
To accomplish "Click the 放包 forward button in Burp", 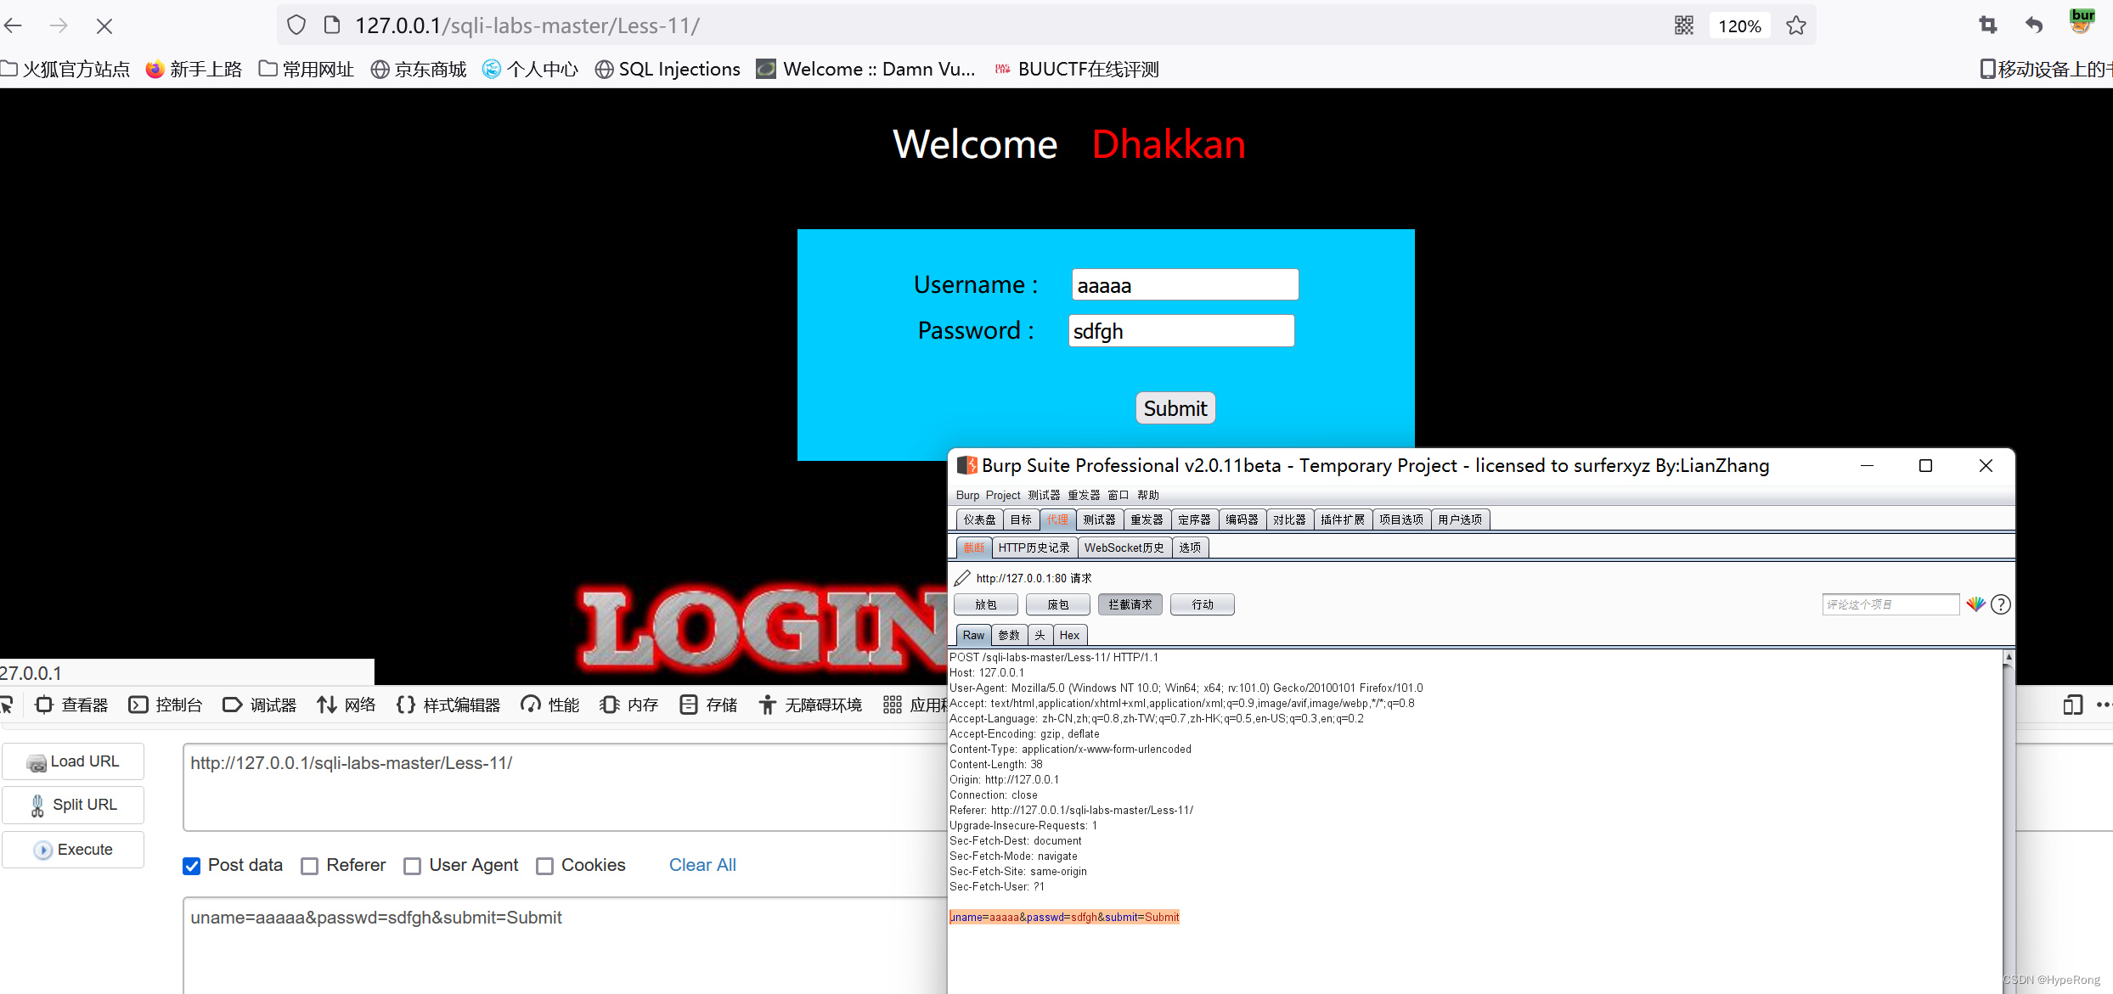I will (986, 604).
